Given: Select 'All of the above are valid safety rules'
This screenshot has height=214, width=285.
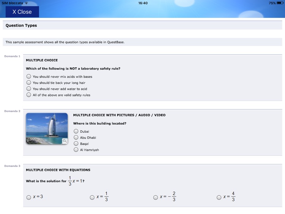Looking at the screenshot, I should pos(29,95).
